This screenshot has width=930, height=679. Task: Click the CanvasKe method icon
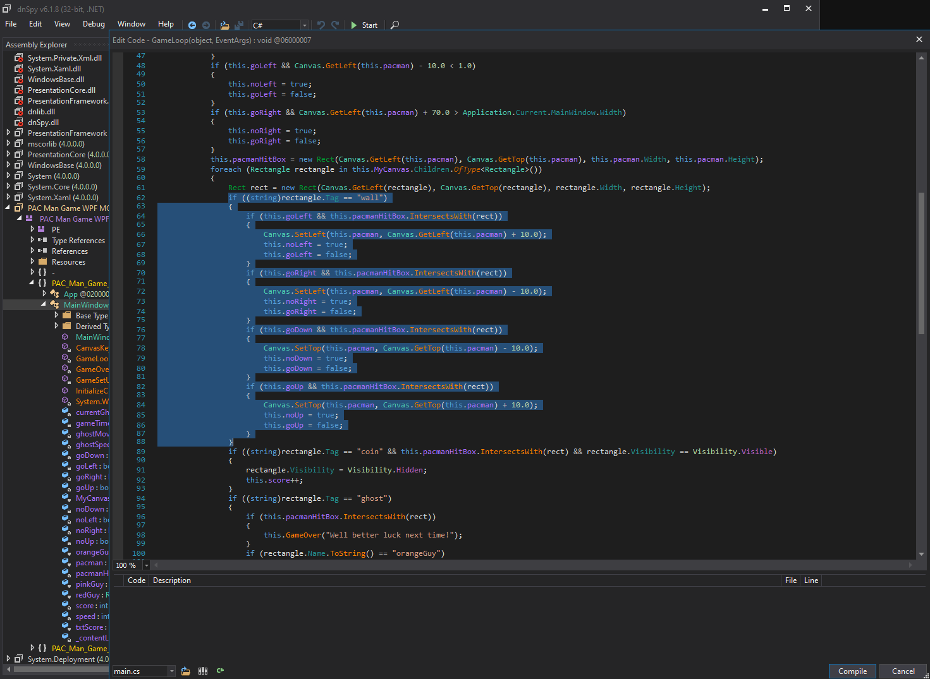tap(66, 347)
